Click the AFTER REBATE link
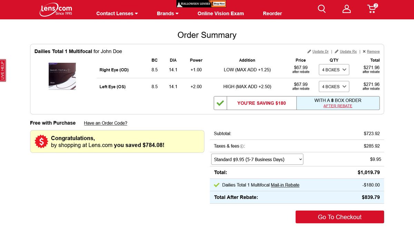This screenshot has width=414, height=231. coord(338,106)
